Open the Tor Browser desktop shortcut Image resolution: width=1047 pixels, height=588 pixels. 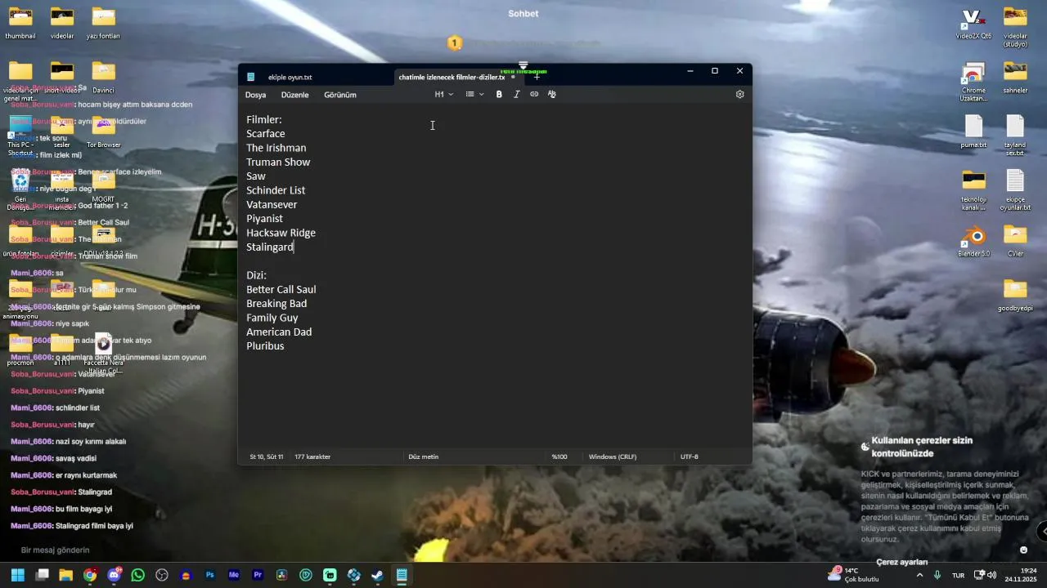104,132
